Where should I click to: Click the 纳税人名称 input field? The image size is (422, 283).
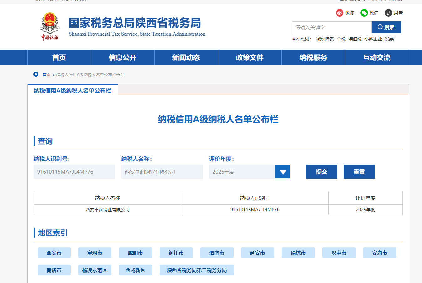tap(162, 172)
